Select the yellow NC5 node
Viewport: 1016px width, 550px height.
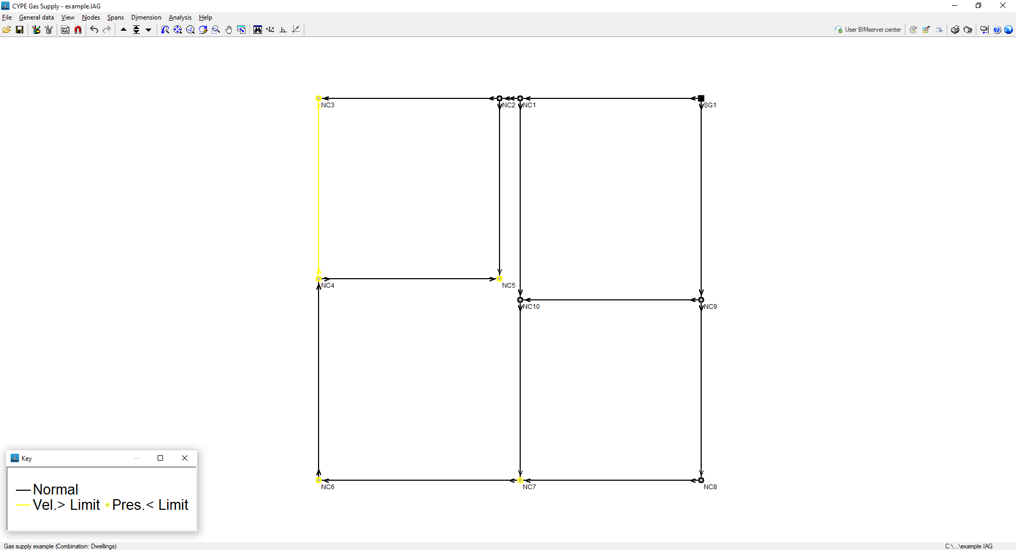500,279
